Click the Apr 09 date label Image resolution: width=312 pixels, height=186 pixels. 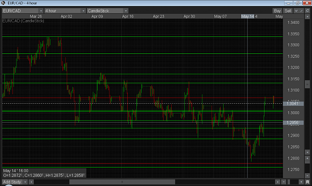(x=97, y=16)
